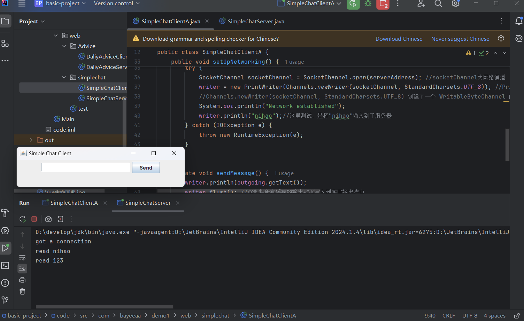Image resolution: width=524 pixels, height=321 pixels.
Task: Toggle soft-wrap in the console
Action: click(x=22, y=257)
